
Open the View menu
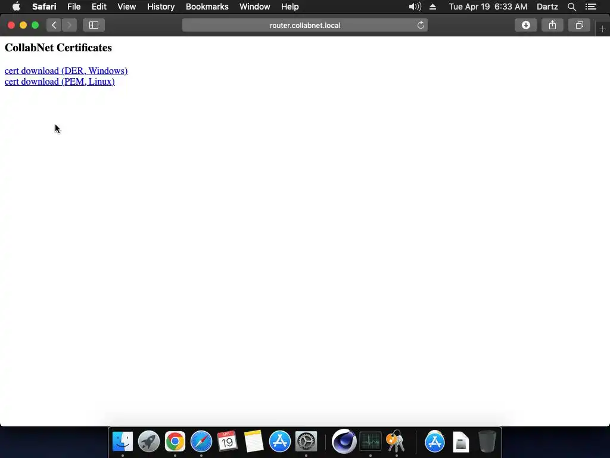pos(127,7)
